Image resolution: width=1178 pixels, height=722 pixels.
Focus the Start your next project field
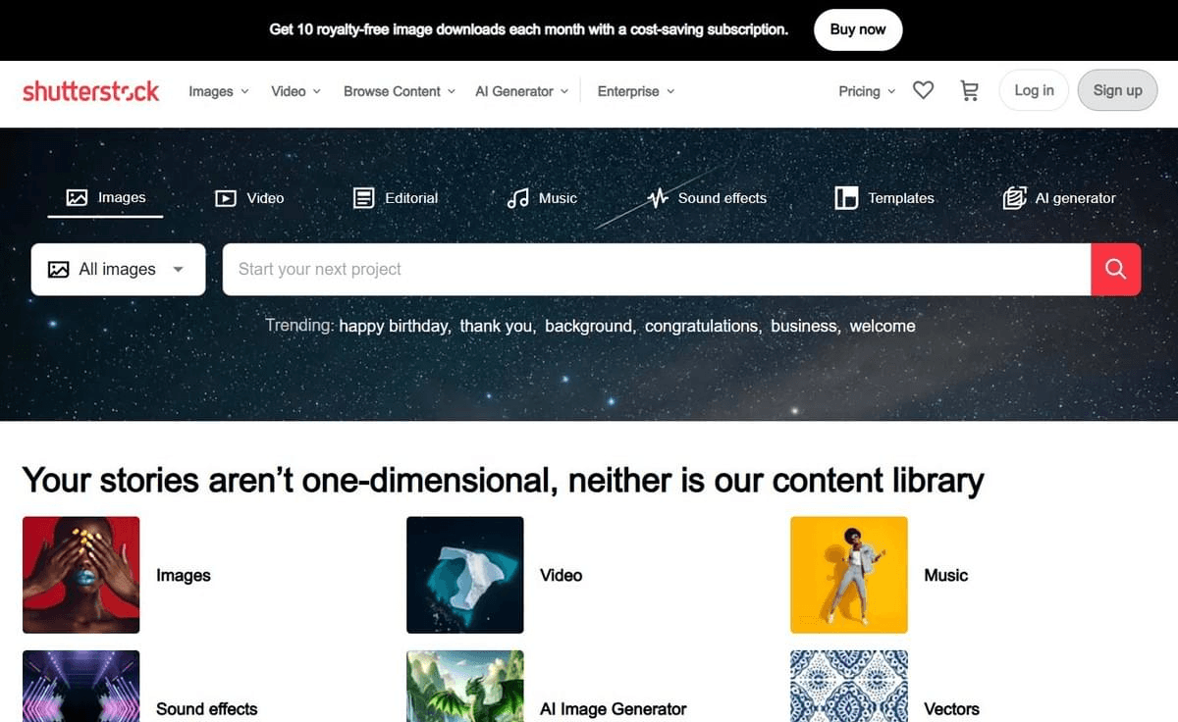tap(657, 269)
